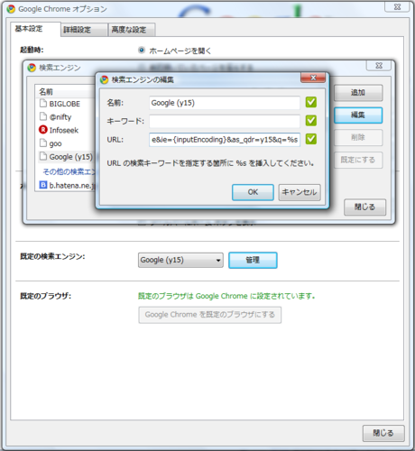Click the green check next to キーワード field
This screenshot has height=451, width=415.
coord(311,121)
